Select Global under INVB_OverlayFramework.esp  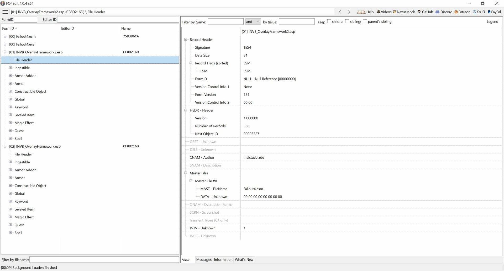pos(19,193)
